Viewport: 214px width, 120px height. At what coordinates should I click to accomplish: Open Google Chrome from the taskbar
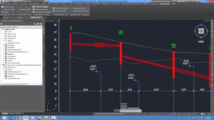click(19, 118)
